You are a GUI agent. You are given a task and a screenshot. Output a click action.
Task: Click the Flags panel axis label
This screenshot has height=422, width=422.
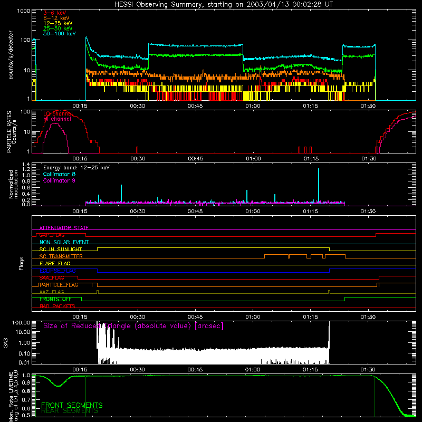pyautogui.click(x=22, y=263)
